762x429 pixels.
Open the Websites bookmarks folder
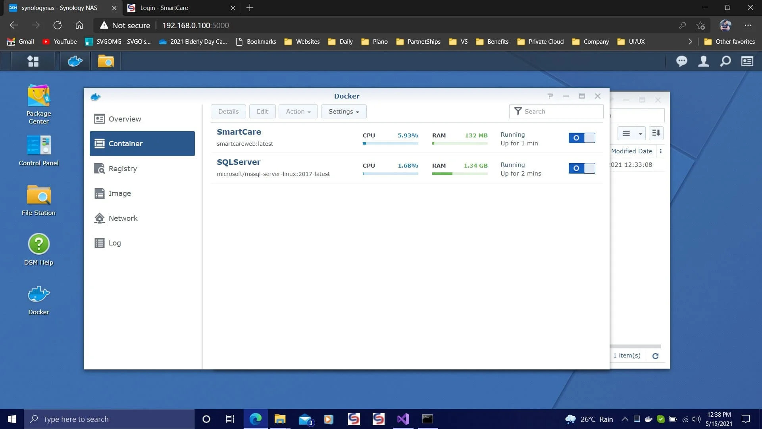click(x=302, y=42)
